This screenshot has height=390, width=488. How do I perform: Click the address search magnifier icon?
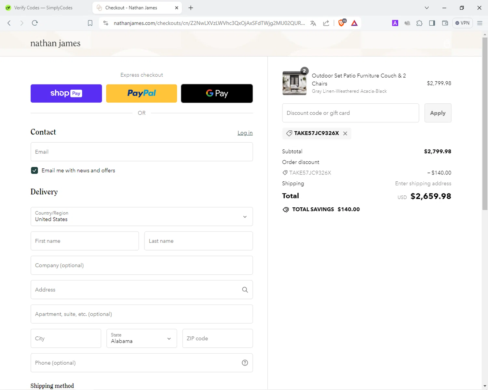pos(245,290)
